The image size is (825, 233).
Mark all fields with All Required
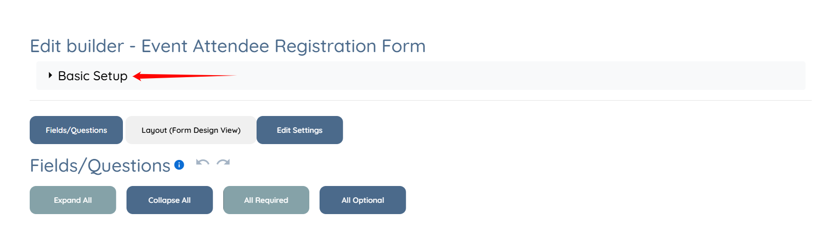(266, 200)
